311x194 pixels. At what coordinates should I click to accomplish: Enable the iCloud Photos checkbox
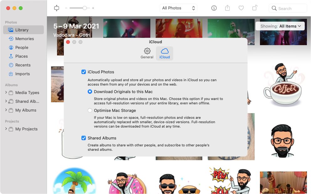84,72
